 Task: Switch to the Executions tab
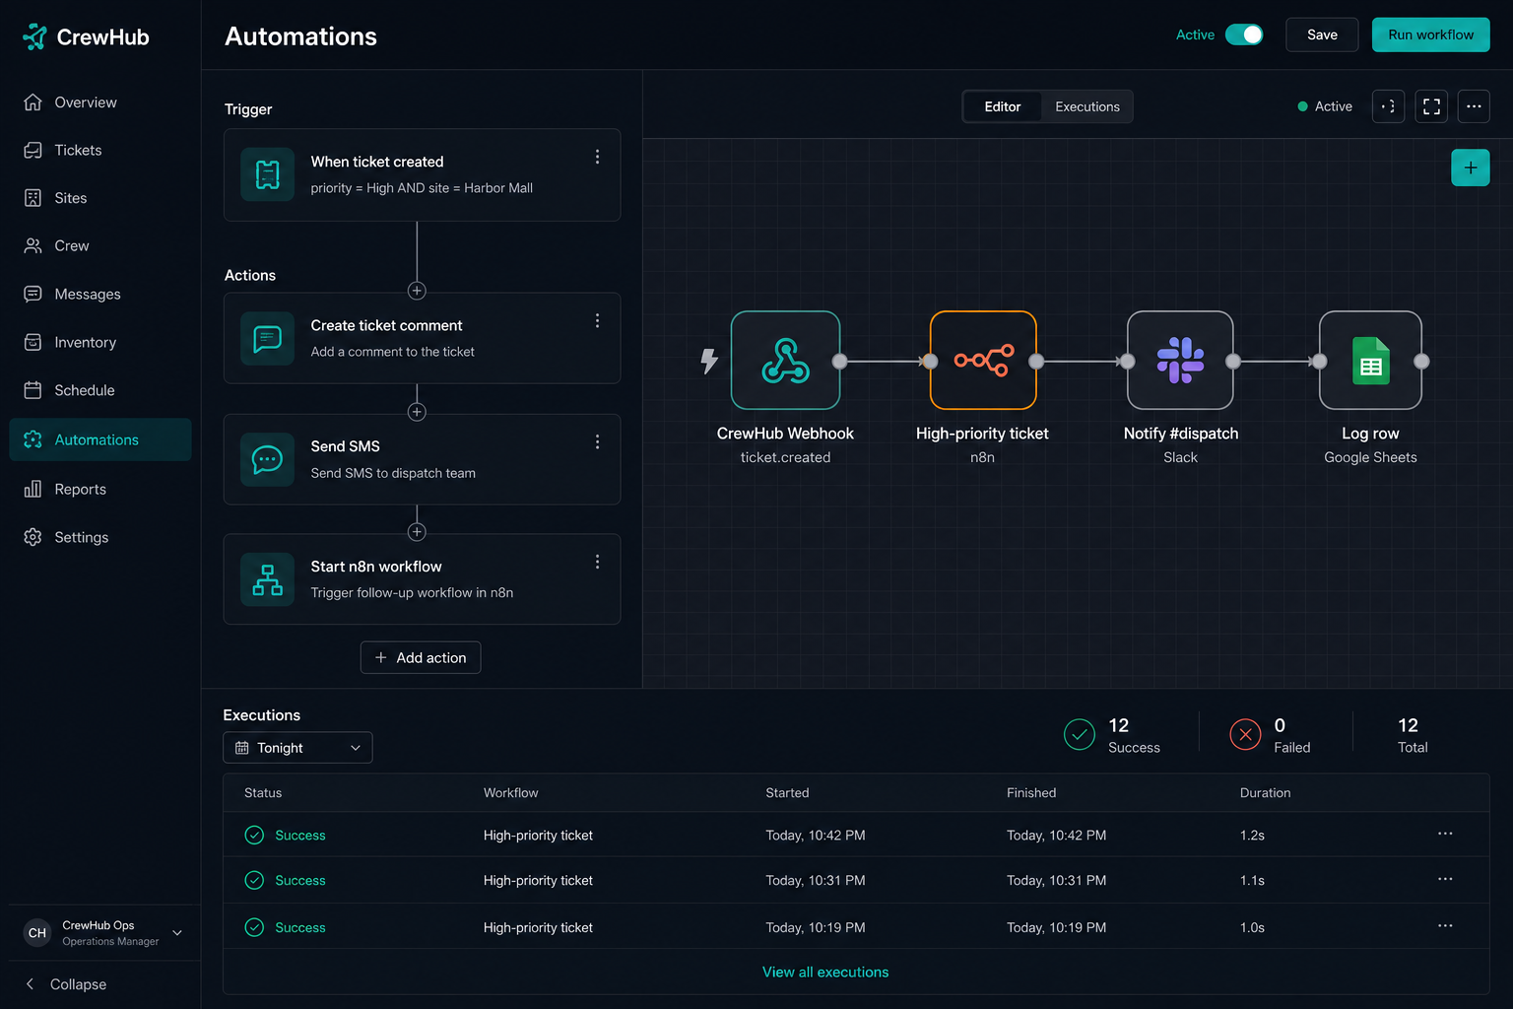[x=1087, y=106]
